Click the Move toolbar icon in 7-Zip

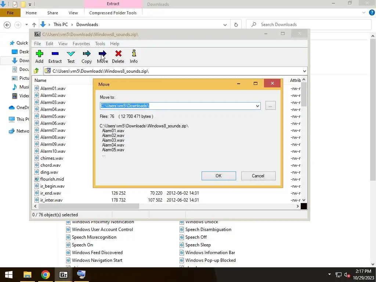coord(102,56)
